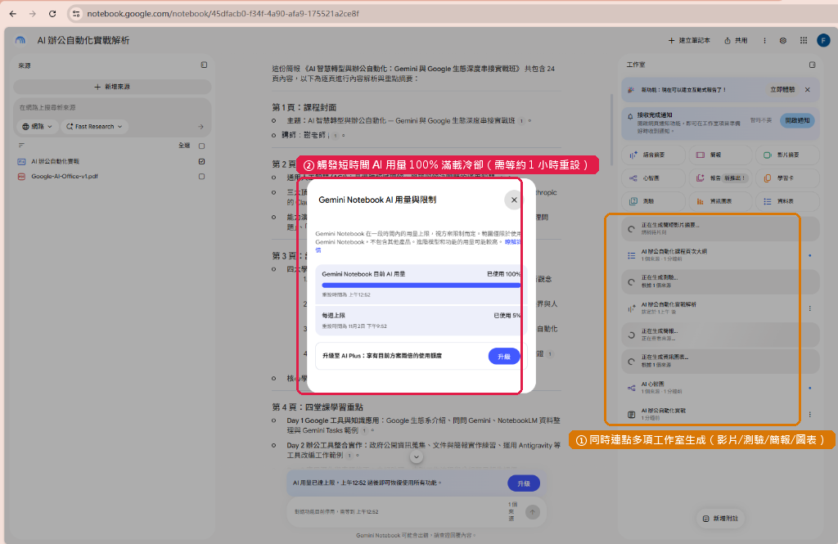Generate a 心智圖 mind map
Screen dimensions: 838x544
(654, 178)
